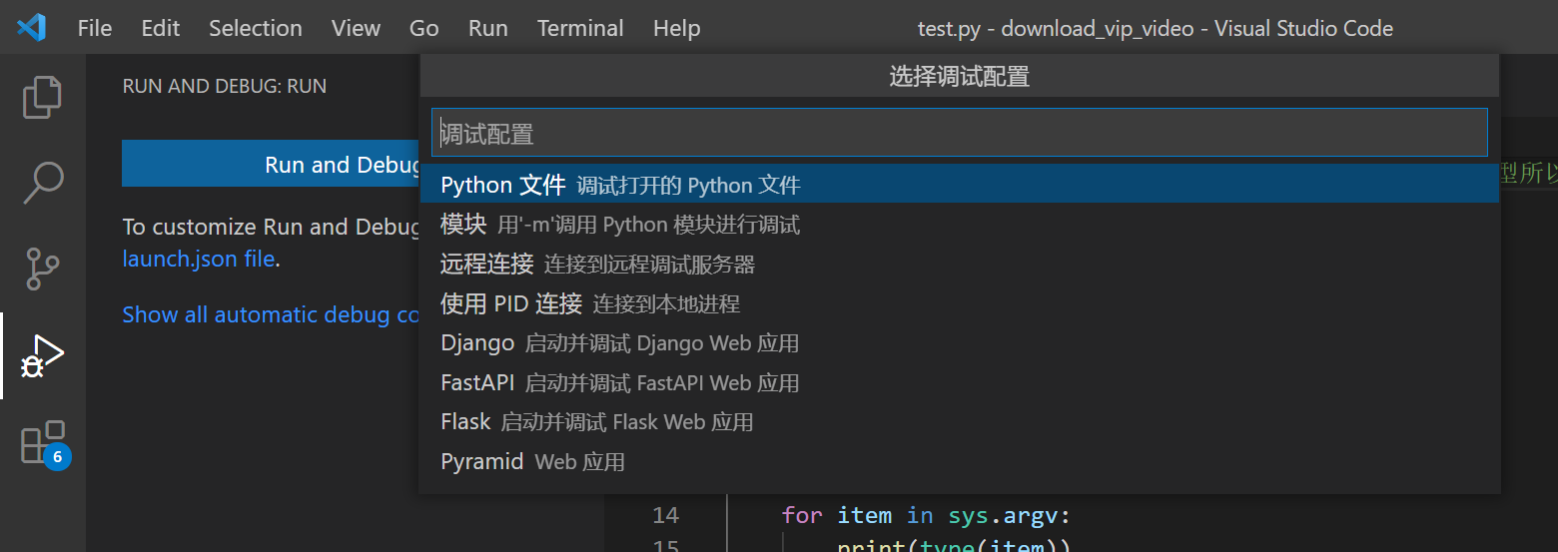Open the Extensions view with badge 6
The width and height of the screenshot is (1558, 552).
click(44, 443)
